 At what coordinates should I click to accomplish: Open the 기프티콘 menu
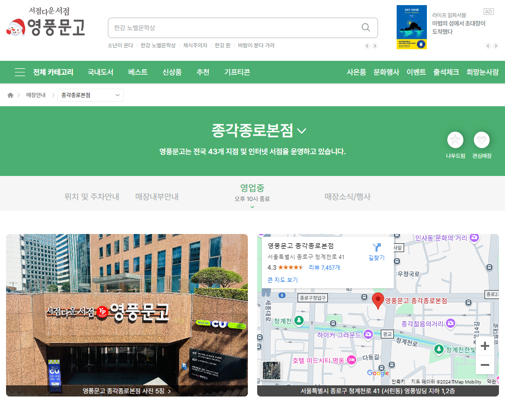237,72
